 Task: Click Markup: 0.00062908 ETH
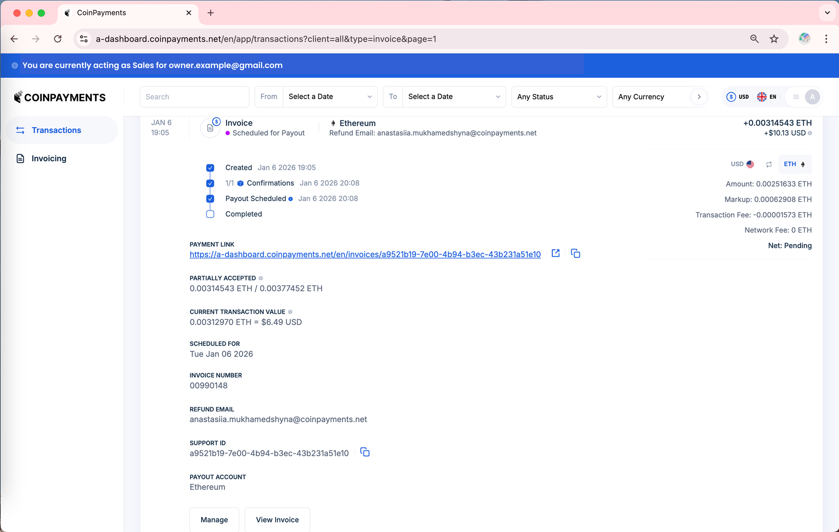coord(768,199)
